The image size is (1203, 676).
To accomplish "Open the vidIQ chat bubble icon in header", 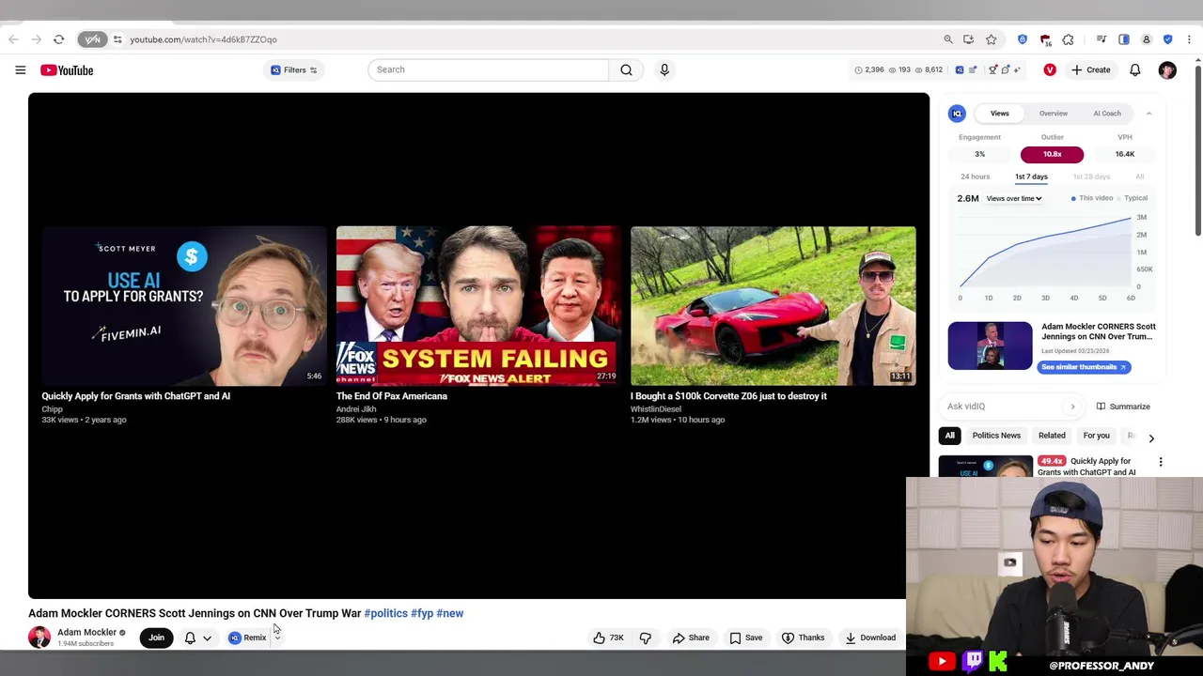I will pyautogui.click(x=1006, y=70).
